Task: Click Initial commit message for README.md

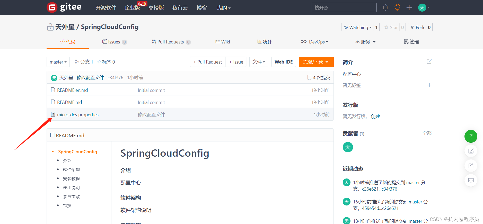Action: point(151,102)
